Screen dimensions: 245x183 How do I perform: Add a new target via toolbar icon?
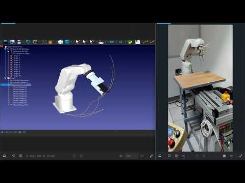coord(51,42)
